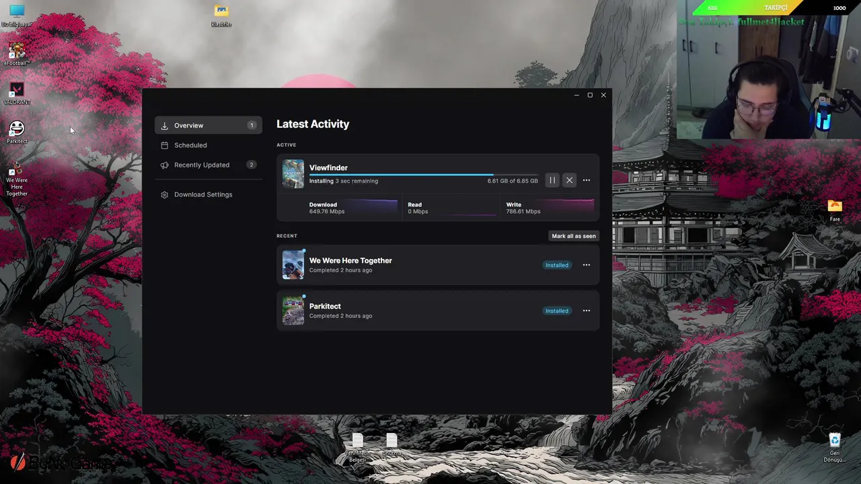This screenshot has width=861, height=484.
Task: Click the Viewfinder install progress bar
Action: coord(424,175)
